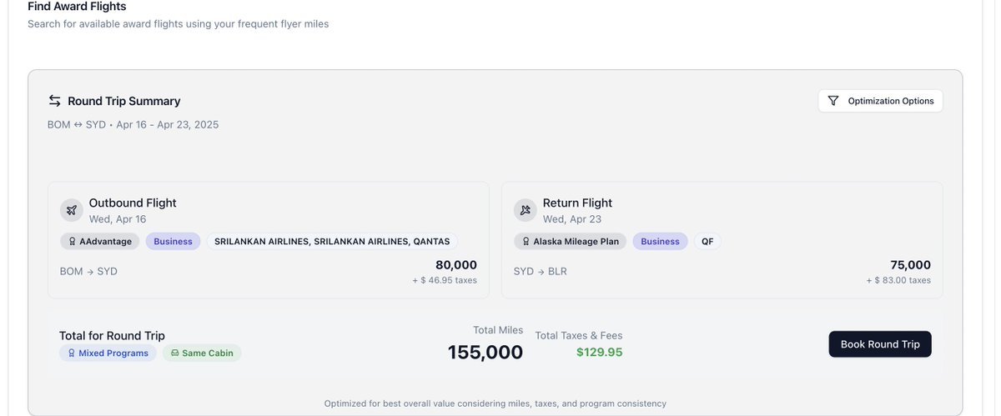Select the outbound Business cabin tag
1001x416 pixels.
coord(173,242)
